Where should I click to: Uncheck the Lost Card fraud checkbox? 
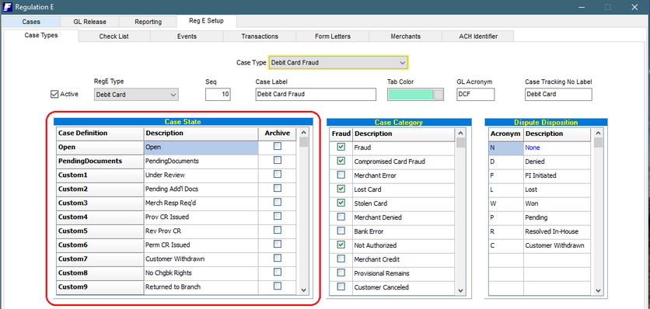(x=341, y=189)
